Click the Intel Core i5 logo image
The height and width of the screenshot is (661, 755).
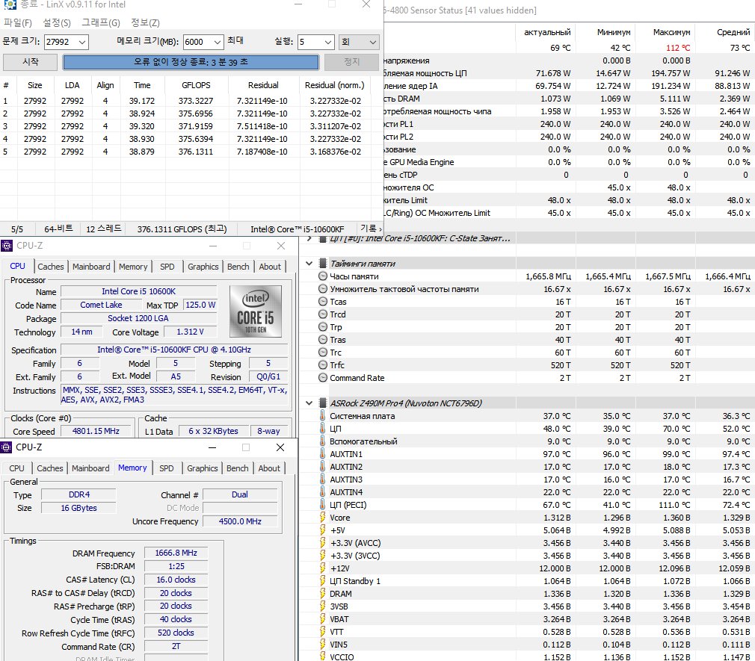tap(255, 311)
